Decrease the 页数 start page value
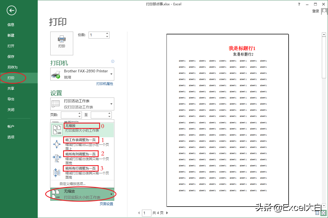The width and height of the screenshot is (328, 218). [x=80, y=117]
